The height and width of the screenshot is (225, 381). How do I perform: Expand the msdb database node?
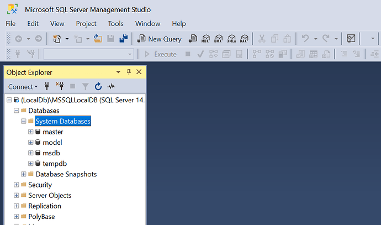coord(30,153)
